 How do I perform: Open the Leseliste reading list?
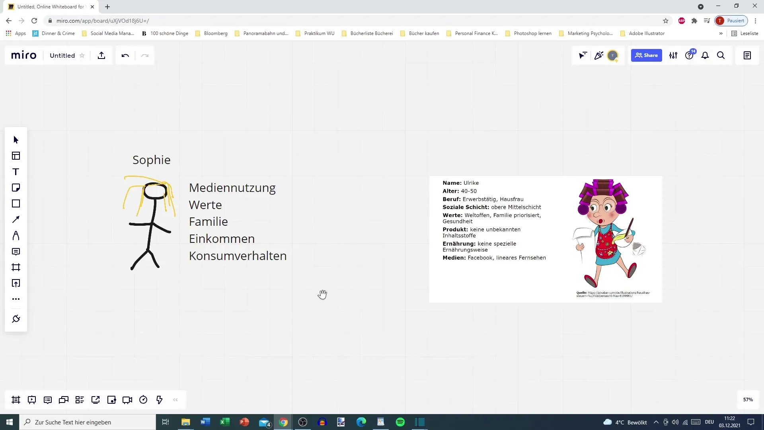tap(745, 33)
